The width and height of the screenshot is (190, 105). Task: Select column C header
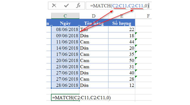click(65, 16)
